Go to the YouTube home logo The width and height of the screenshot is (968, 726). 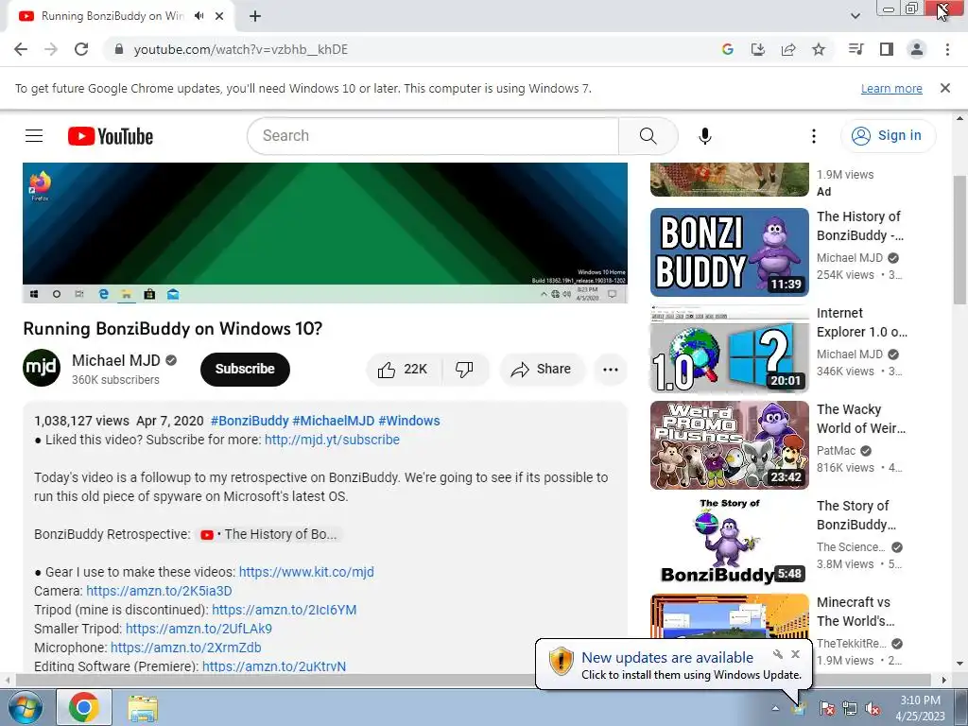pos(111,136)
